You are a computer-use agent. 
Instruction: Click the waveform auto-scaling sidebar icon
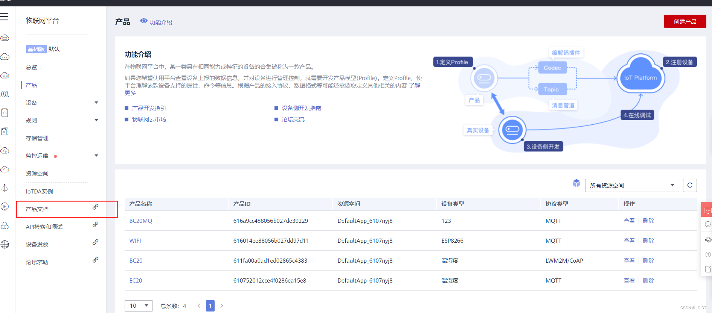click(5, 94)
